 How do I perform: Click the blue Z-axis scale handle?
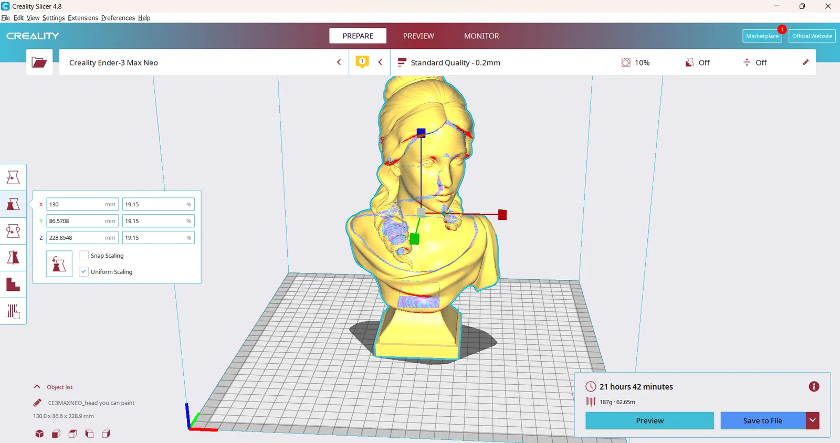[x=421, y=133]
